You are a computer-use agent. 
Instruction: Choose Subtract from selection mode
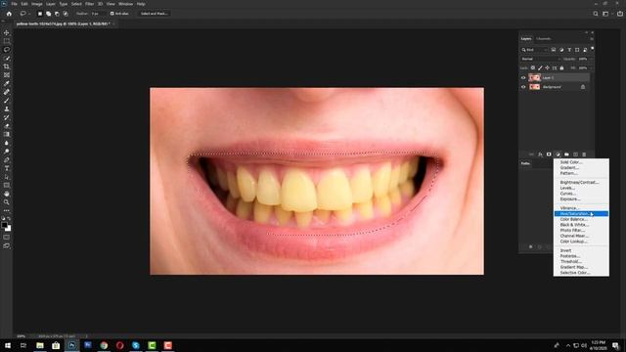pos(57,14)
